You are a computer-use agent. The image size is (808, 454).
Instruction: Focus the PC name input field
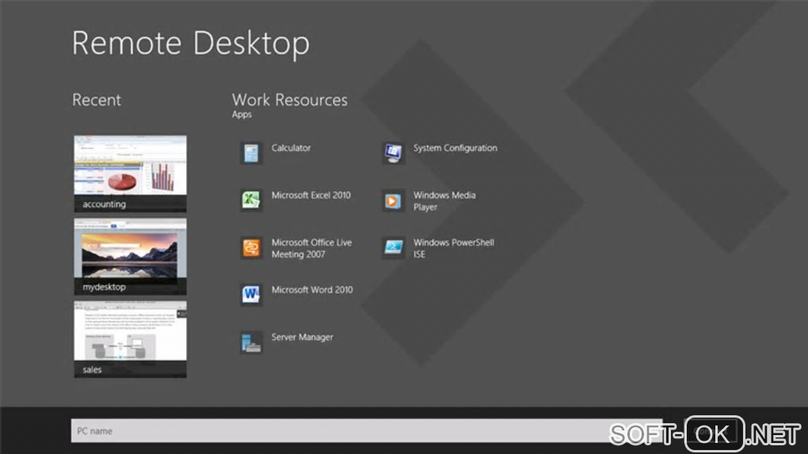tap(367, 430)
